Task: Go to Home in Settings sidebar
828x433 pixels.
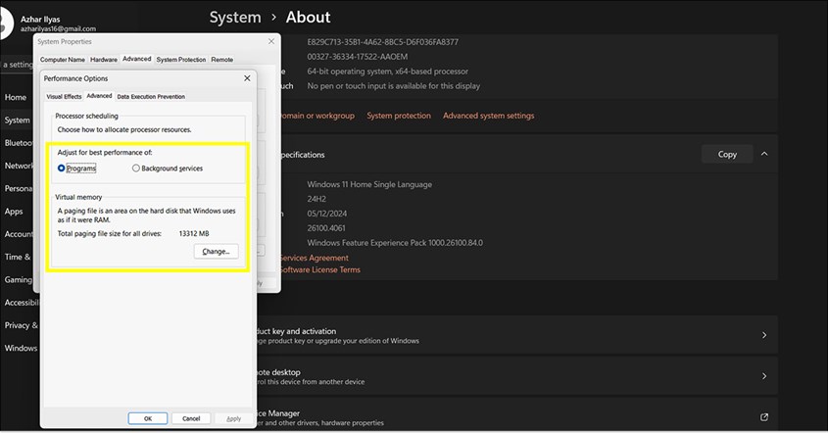Action: [15, 97]
